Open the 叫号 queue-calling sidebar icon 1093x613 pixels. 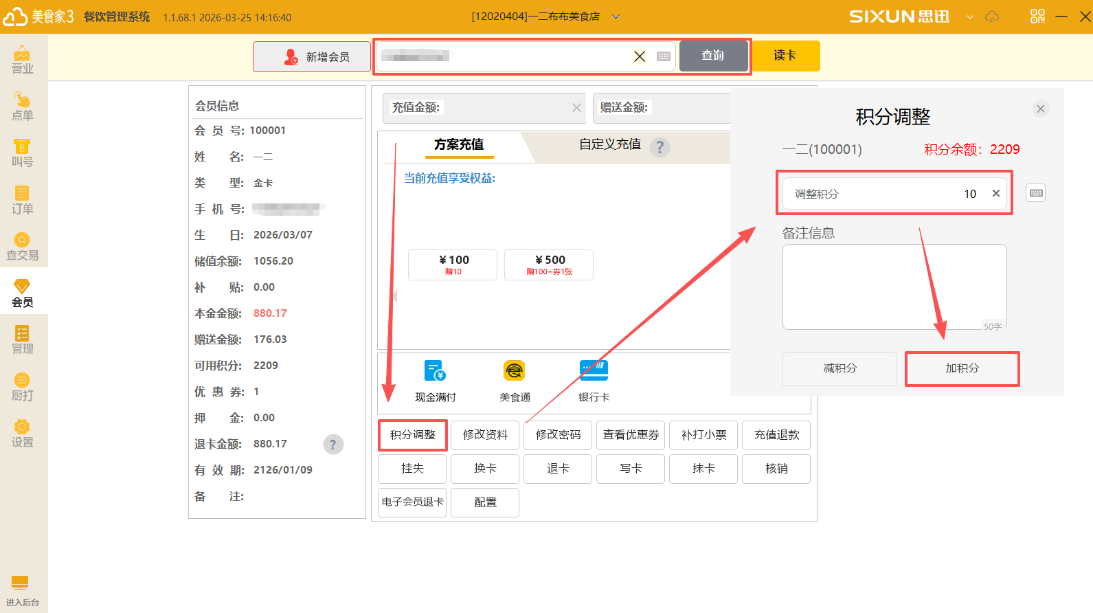tap(22, 153)
